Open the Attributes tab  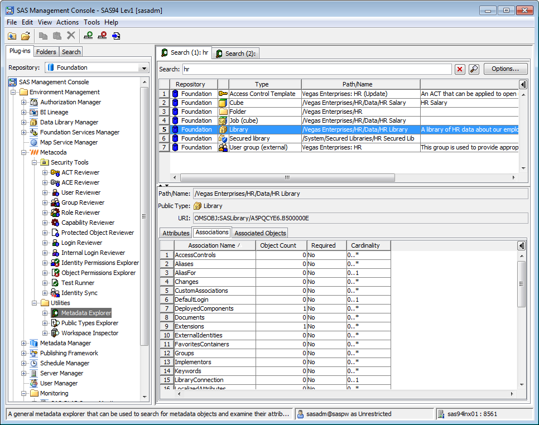coord(176,233)
